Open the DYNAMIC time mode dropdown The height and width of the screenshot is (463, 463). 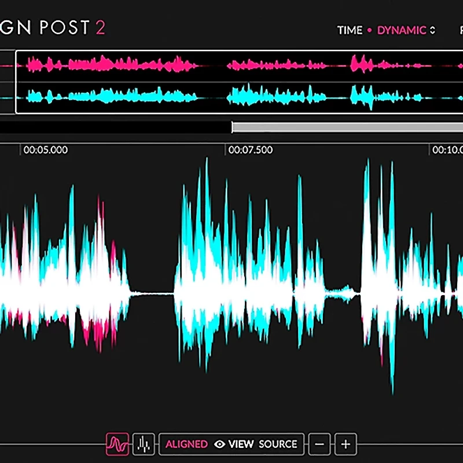click(x=402, y=30)
